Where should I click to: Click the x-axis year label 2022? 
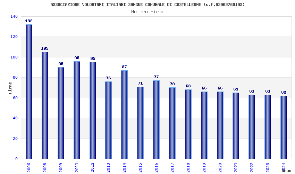[252, 168]
